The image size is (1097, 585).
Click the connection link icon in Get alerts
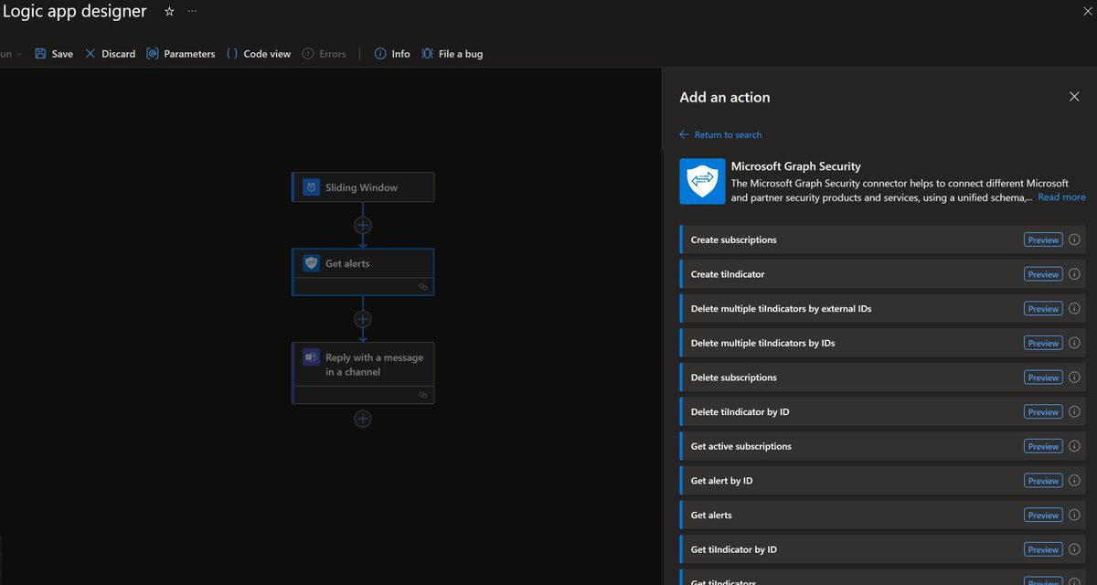422,286
